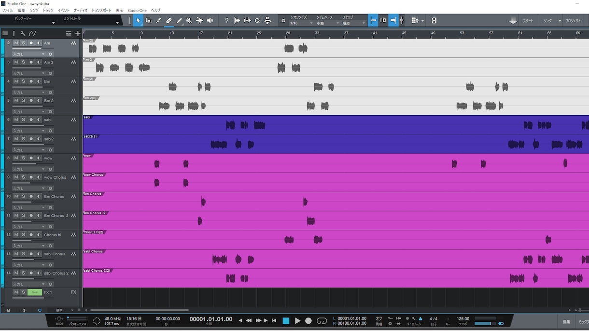
Task: Open track inspector with the i icon
Action: point(14,33)
